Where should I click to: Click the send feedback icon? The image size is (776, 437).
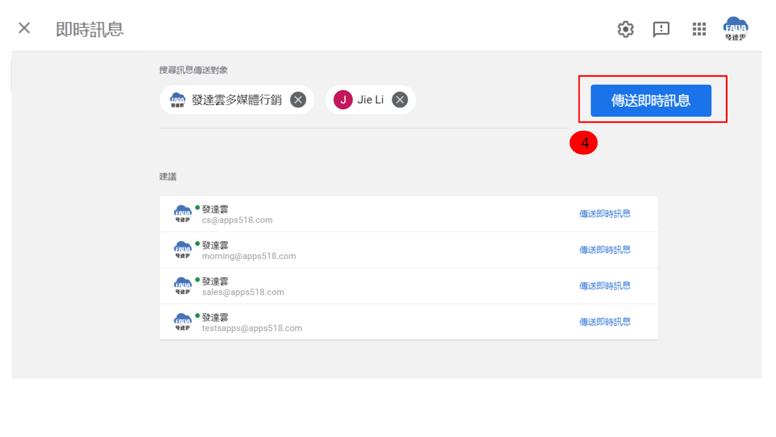coord(661,30)
